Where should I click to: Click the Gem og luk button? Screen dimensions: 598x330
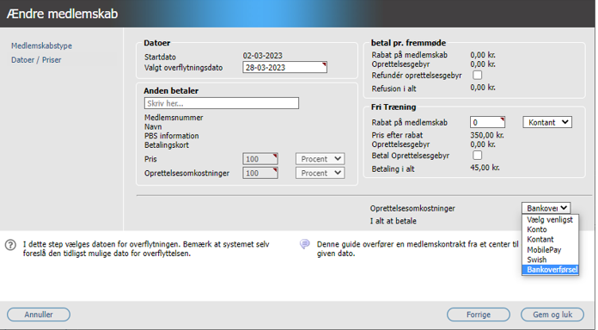(552, 315)
